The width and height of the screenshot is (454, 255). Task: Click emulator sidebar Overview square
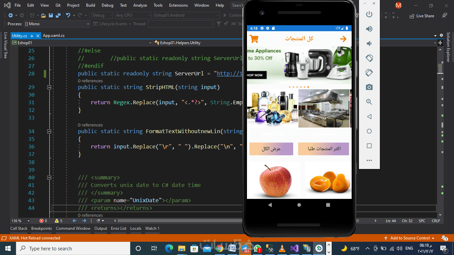[369, 146]
